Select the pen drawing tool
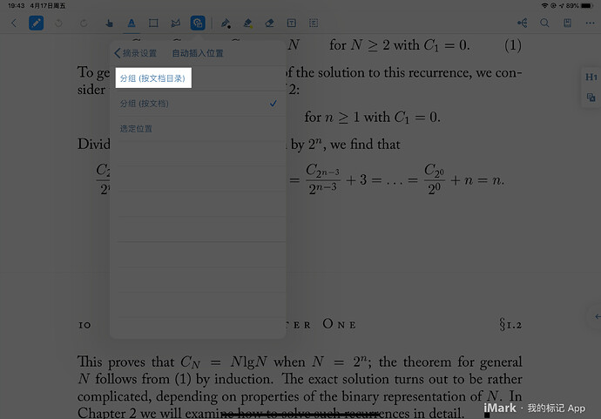The width and height of the screenshot is (601, 419). (x=226, y=23)
